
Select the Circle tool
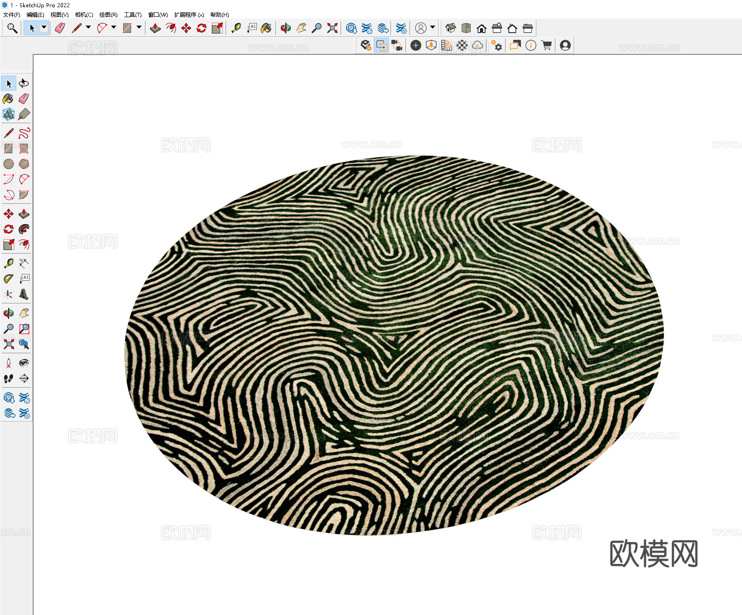tap(9, 164)
